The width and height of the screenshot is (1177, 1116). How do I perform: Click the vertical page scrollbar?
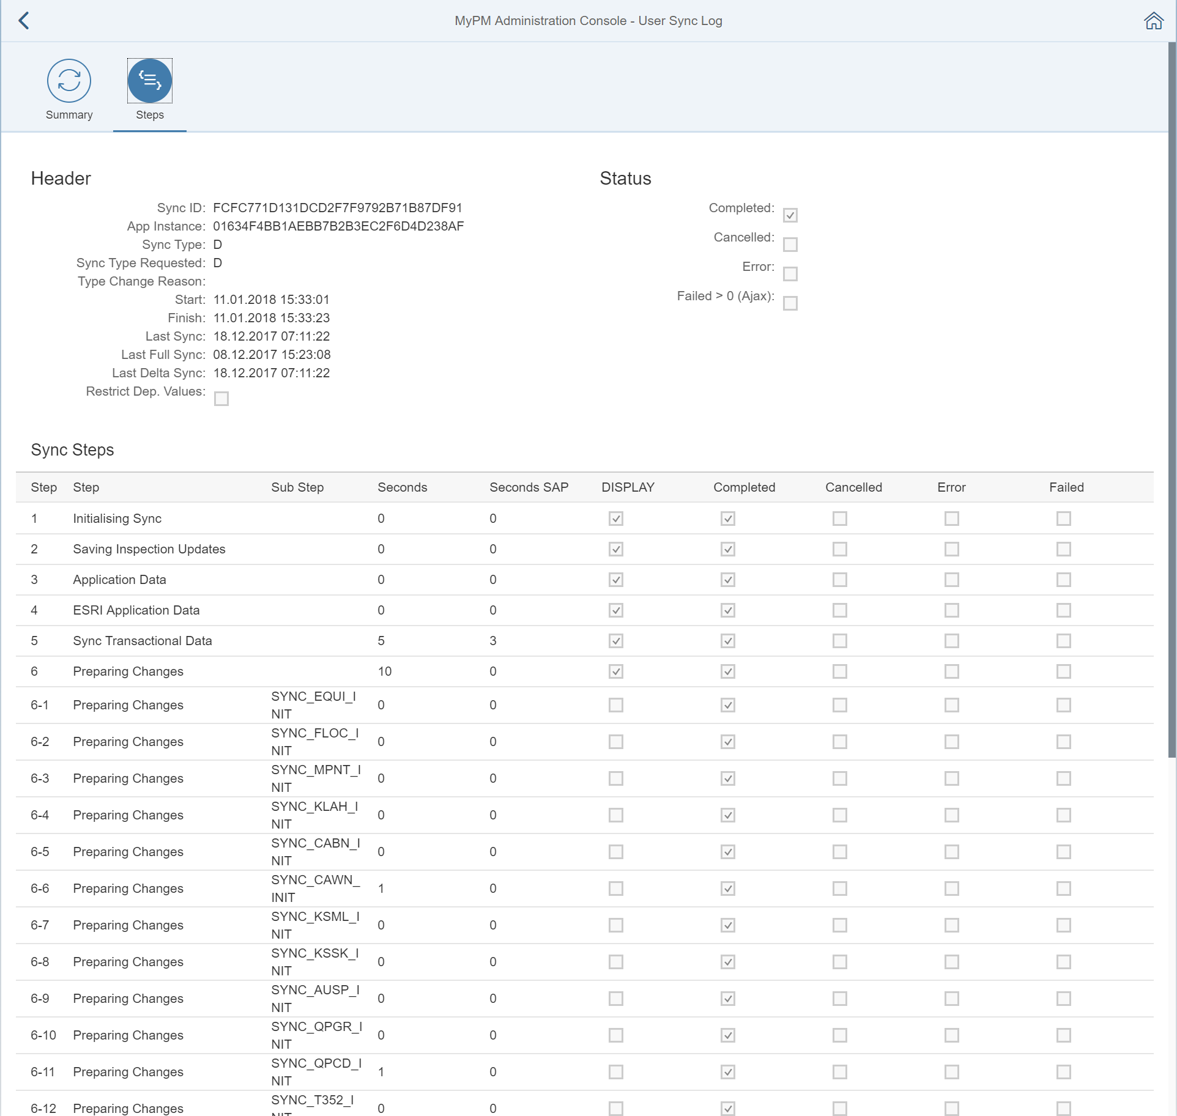pyautogui.click(x=1171, y=397)
